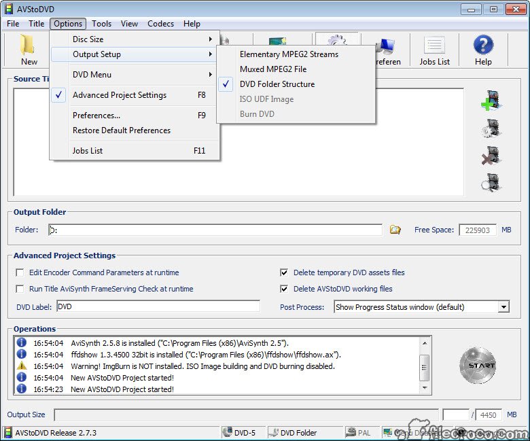Choose Restore Default Preferences
530x441 pixels.
(x=134, y=130)
